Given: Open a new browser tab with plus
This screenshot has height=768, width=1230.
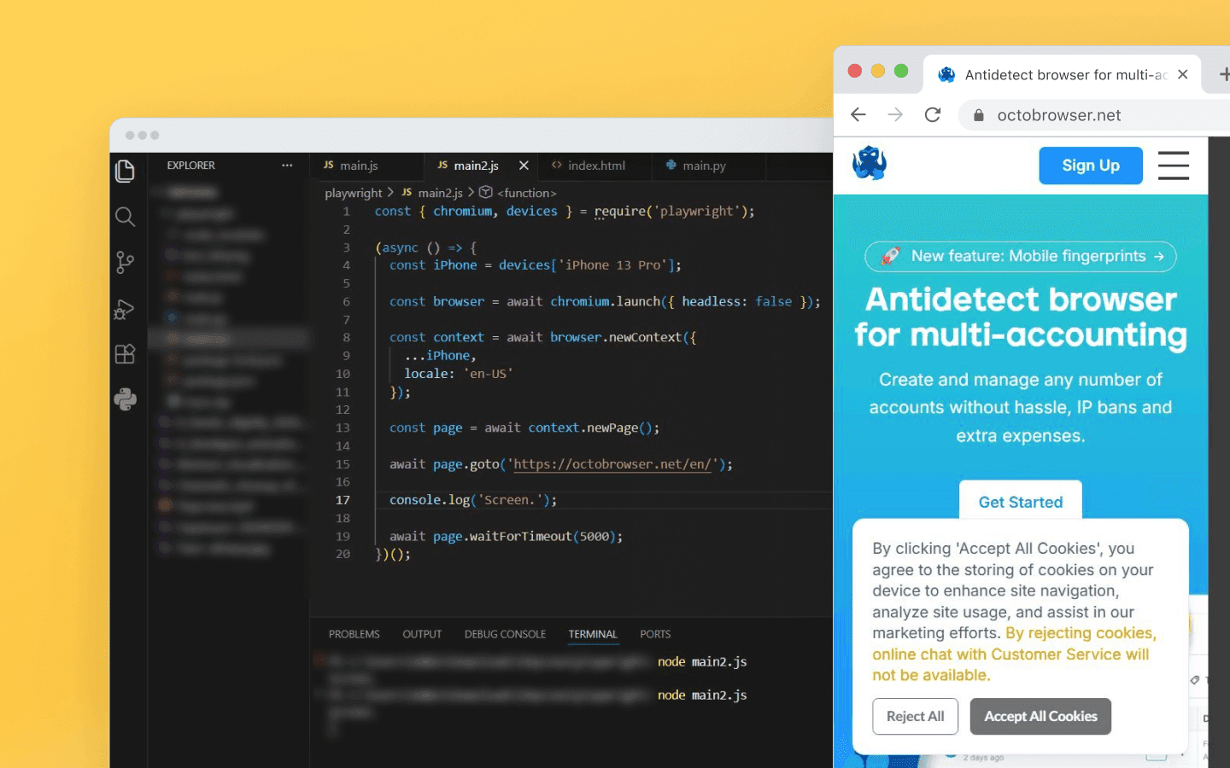Looking at the screenshot, I should [x=1223, y=74].
